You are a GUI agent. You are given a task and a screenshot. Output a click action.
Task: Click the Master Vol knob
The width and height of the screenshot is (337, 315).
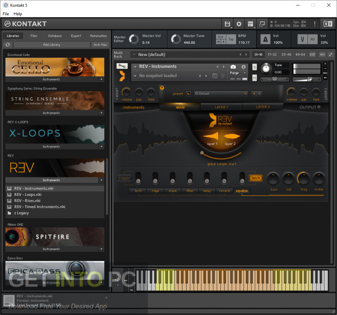134,39
